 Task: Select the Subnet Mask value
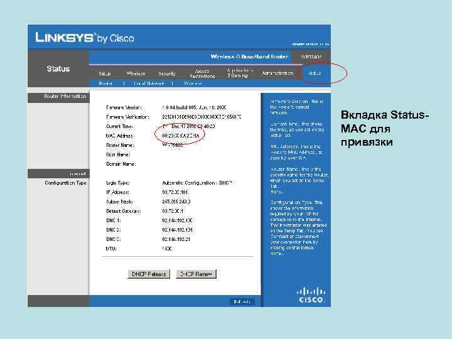coord(176,202)
